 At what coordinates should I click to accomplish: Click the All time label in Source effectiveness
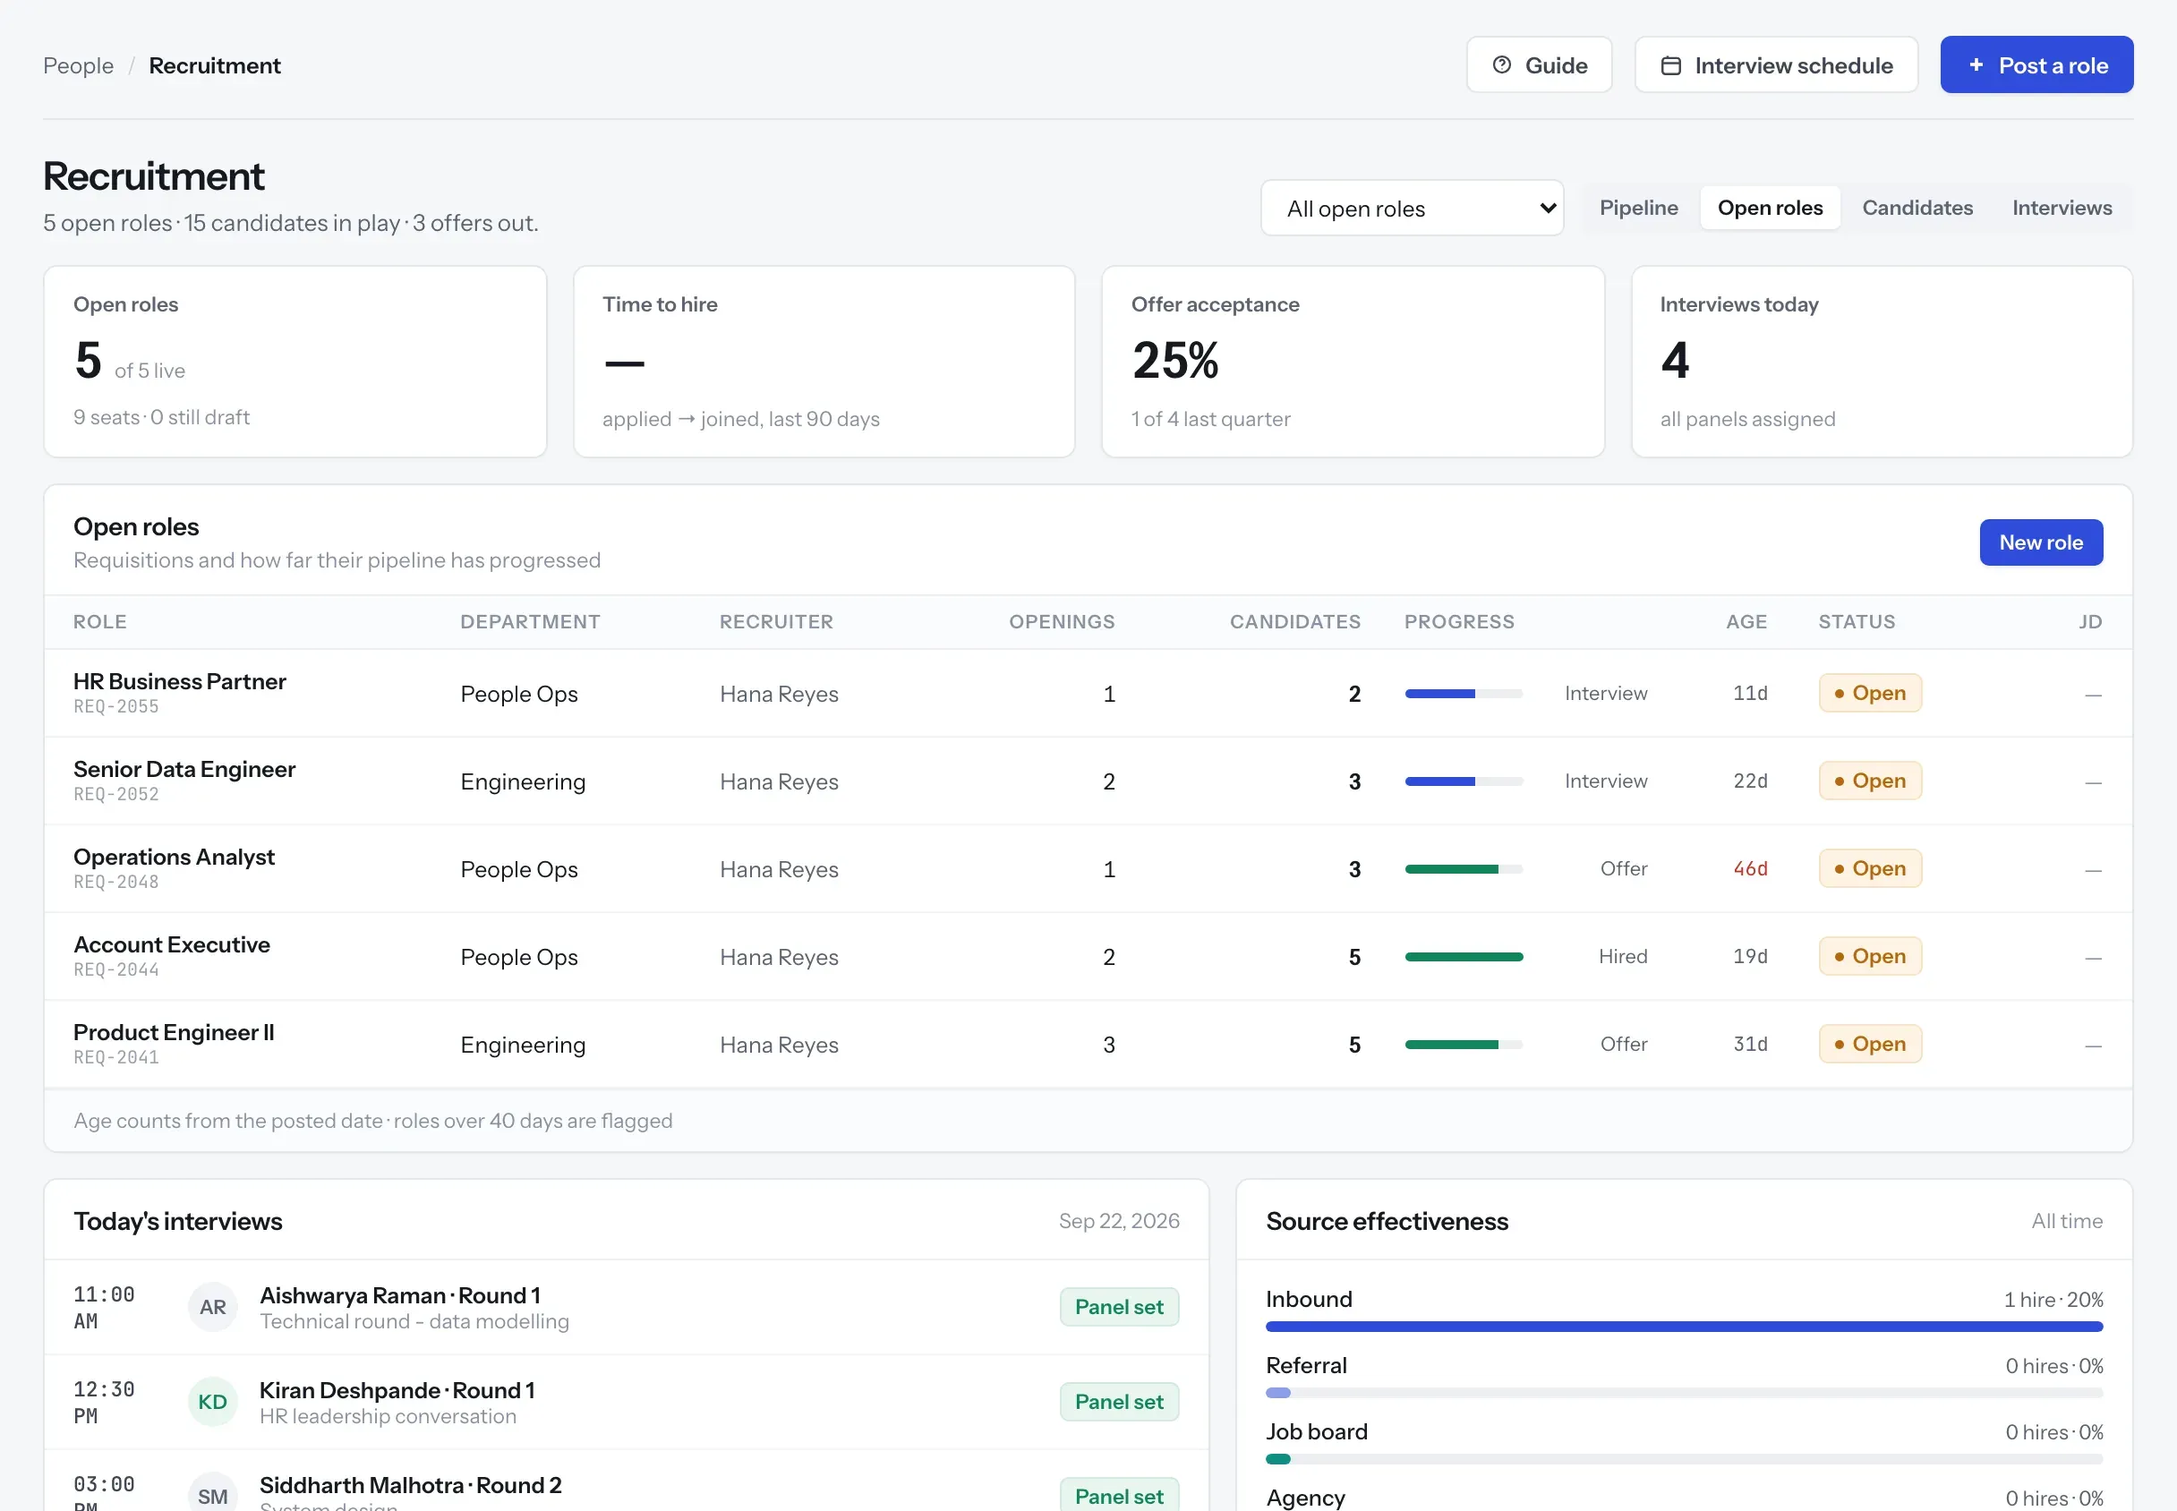(2066, 1221)
